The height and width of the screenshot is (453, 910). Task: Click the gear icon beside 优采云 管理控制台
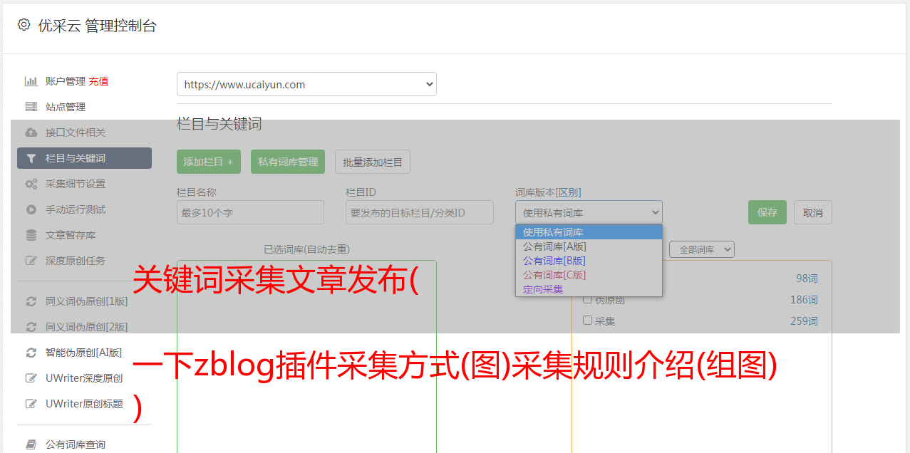point(24,25)
